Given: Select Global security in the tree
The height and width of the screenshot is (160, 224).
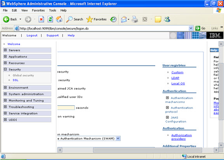Looking at the screenshot, I should pyautogui.click(x=23, y=75).
